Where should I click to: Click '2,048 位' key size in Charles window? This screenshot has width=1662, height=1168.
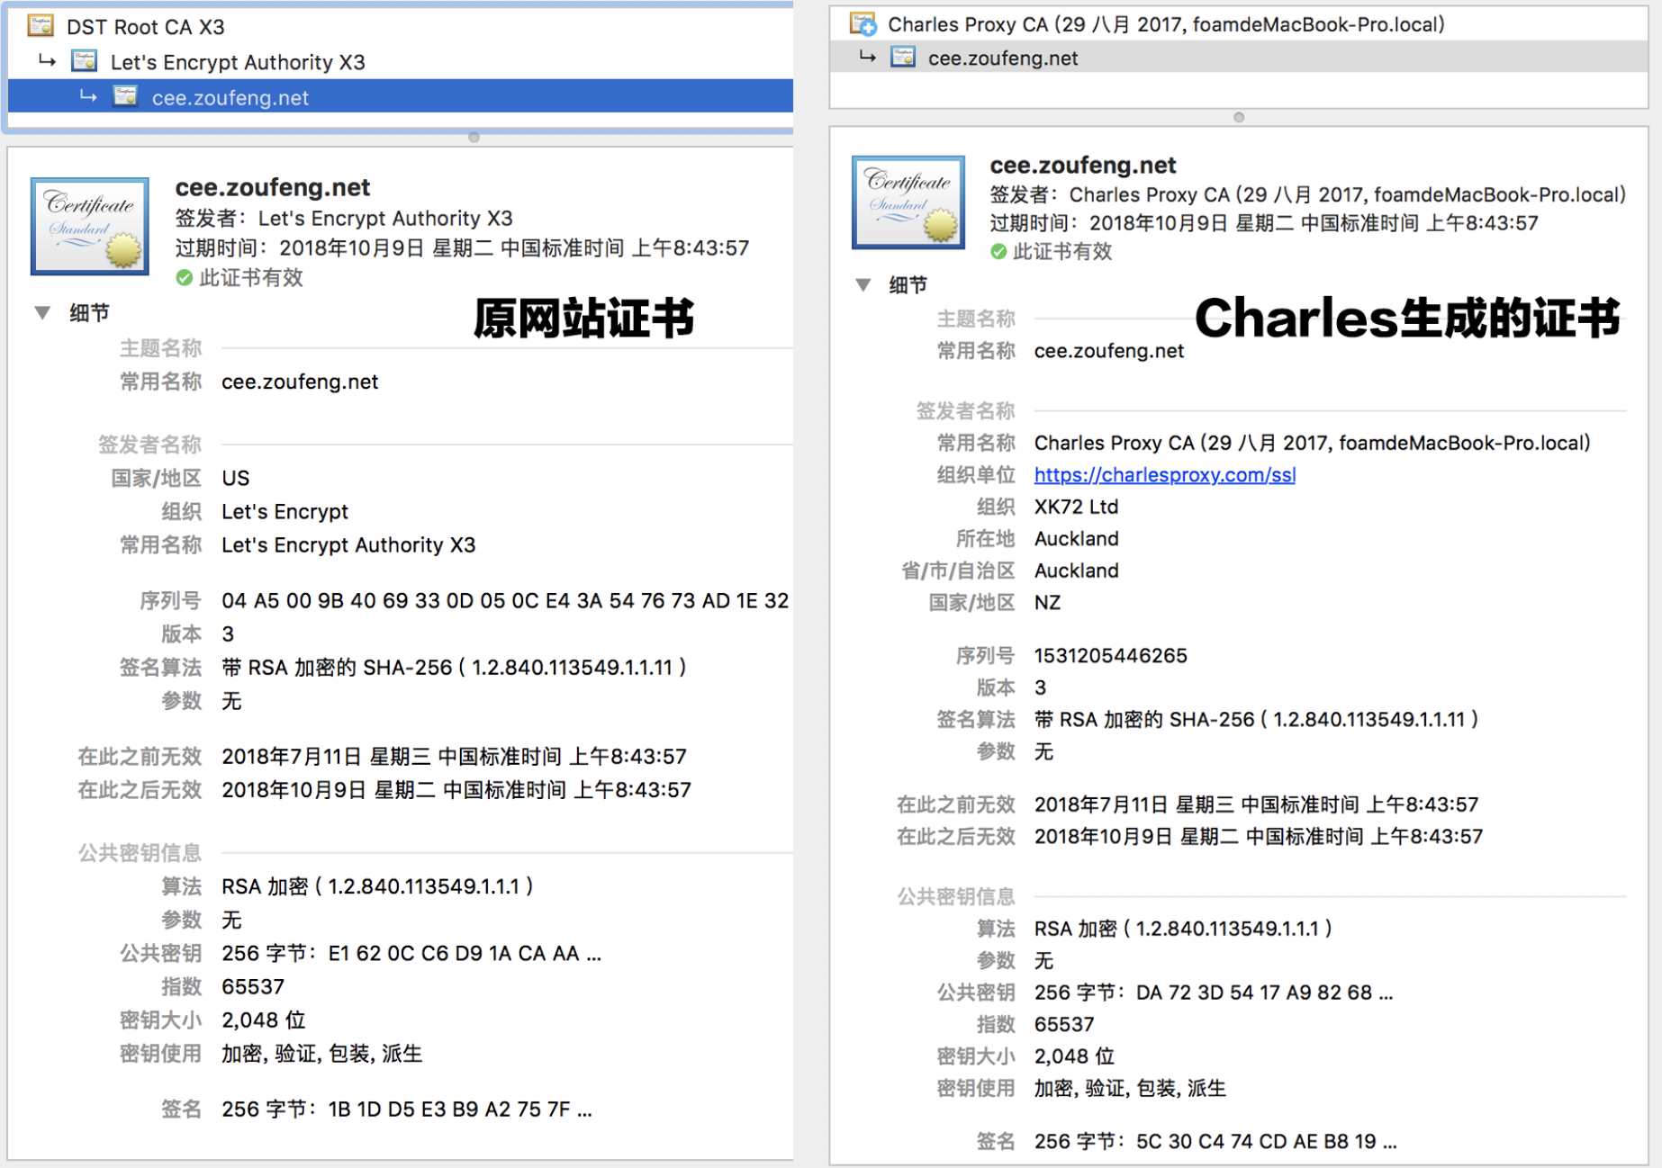(x=1074, y=1056)
